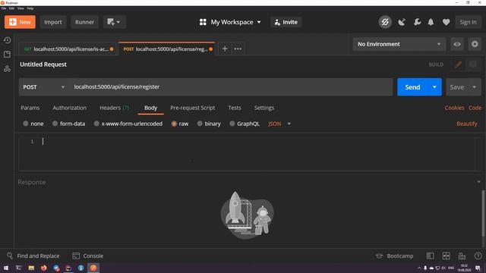Select the GraphQL body type
Image resolution: width=486 pixels, height=273 pixels.
tap(232, 124)
